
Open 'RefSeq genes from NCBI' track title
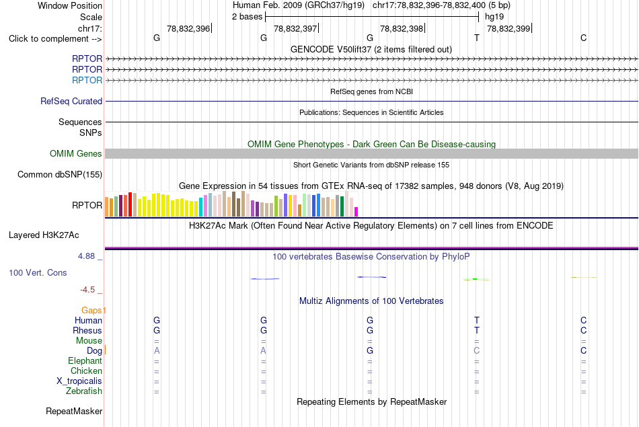[x=371, y=91]
